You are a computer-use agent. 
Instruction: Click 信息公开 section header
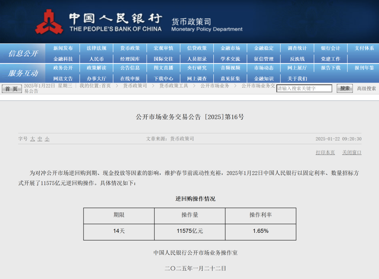[23, 54]
